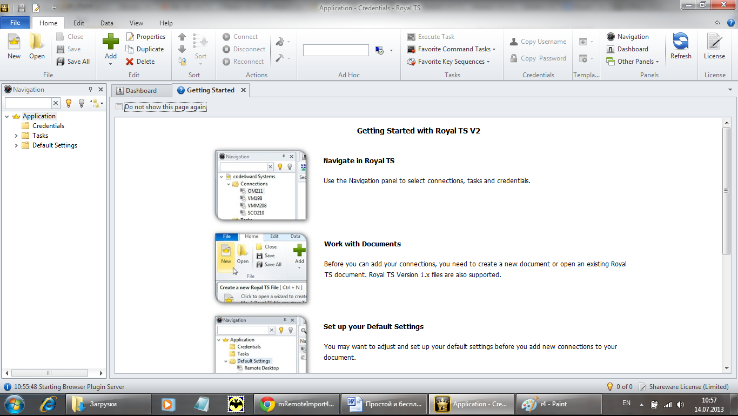Open the View ribbon tab
This screenshot has height=416, width=738.
(x=136, y=23)
